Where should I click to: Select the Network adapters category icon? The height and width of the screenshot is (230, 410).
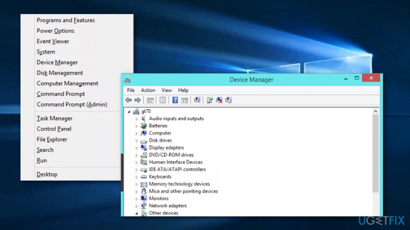[x=143, y=206]
